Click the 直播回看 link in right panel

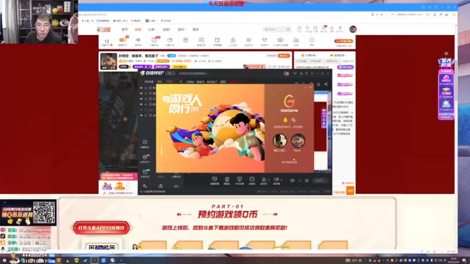338,55
